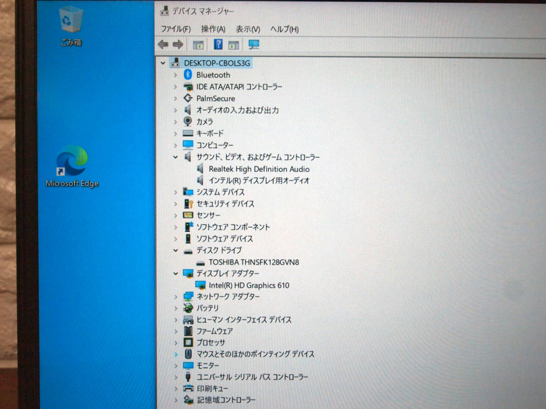Click the Back arrow toolbar icon
The height and width of the screenshot is (409, 546).
pos(163,44)
